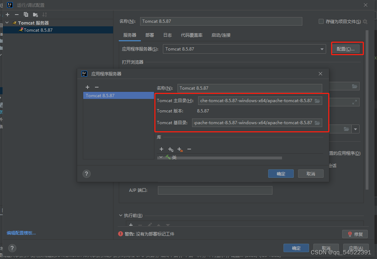Collapse the Before launch section
377x259 pixels.
[x=121, y=216]
